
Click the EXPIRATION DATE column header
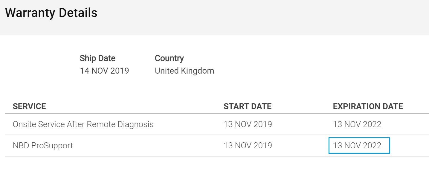pos(368,106)
